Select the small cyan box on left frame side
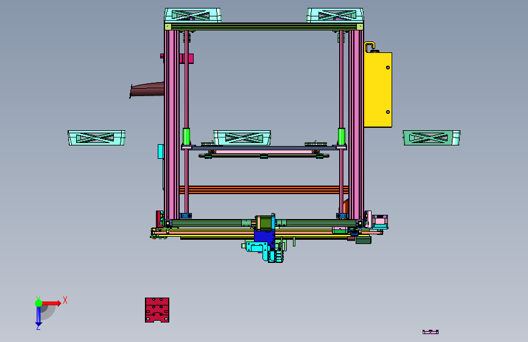Screen dimensions: 528x342 click(161, 152)
